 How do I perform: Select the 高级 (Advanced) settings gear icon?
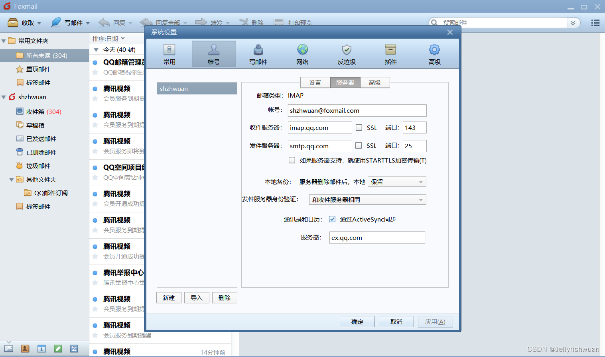[x=434, y=53]
